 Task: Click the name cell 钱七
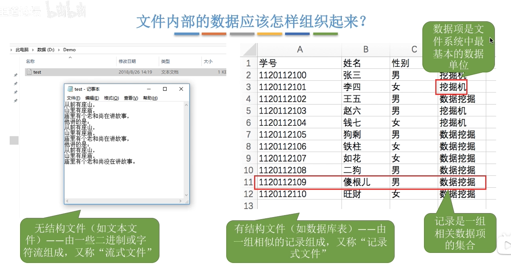pos(366,123)
